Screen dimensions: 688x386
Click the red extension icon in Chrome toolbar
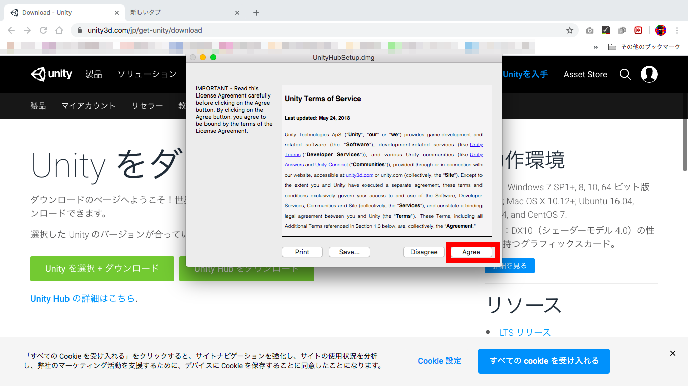pyautogui.click(x=638, y=30)
